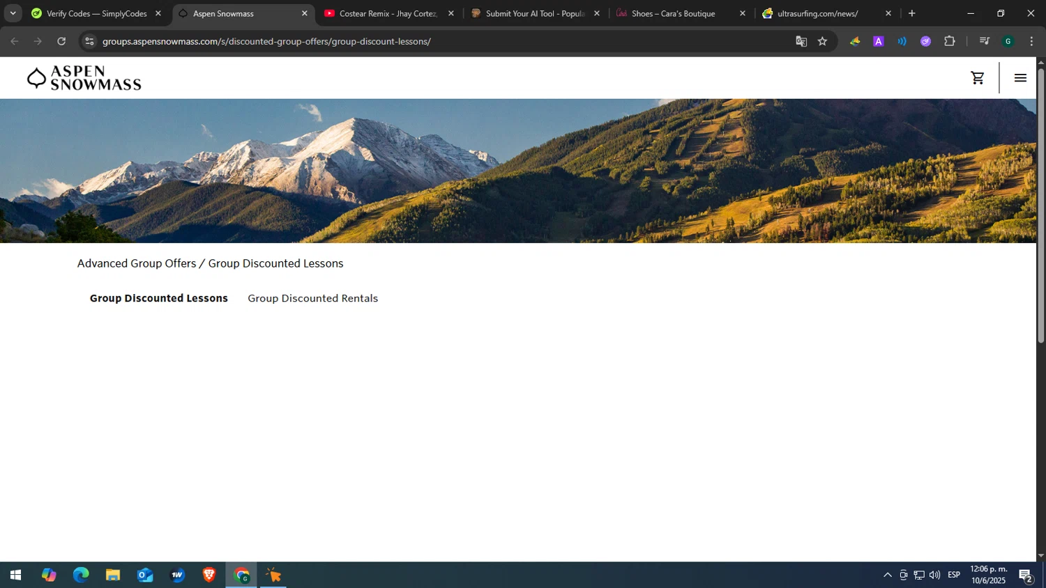This screenshot has width=1046, height=588.
Task: Open volume control in system tray
Action: click(934, 575)
